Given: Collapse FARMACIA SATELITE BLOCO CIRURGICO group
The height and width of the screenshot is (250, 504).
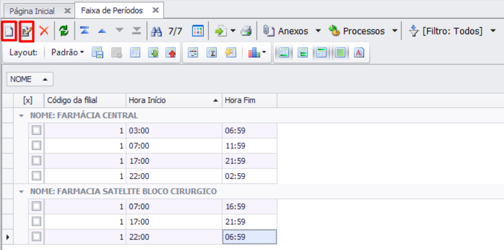Looking at the screenshot, I should click(x=22, y=191).
